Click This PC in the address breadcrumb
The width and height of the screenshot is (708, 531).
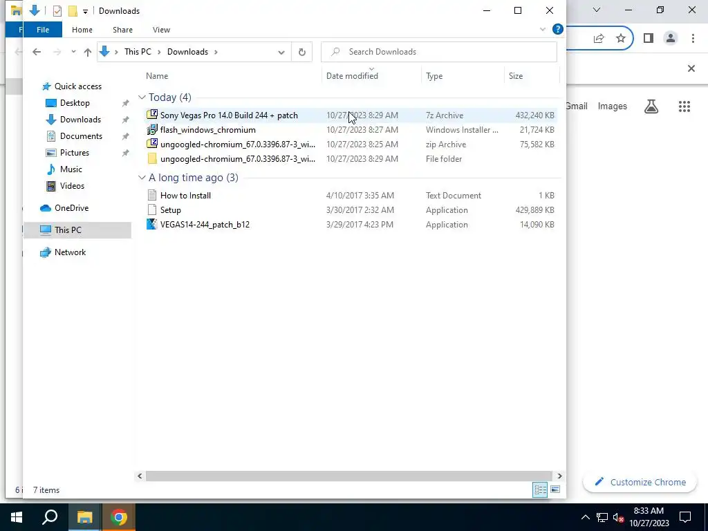coord(138,51)
